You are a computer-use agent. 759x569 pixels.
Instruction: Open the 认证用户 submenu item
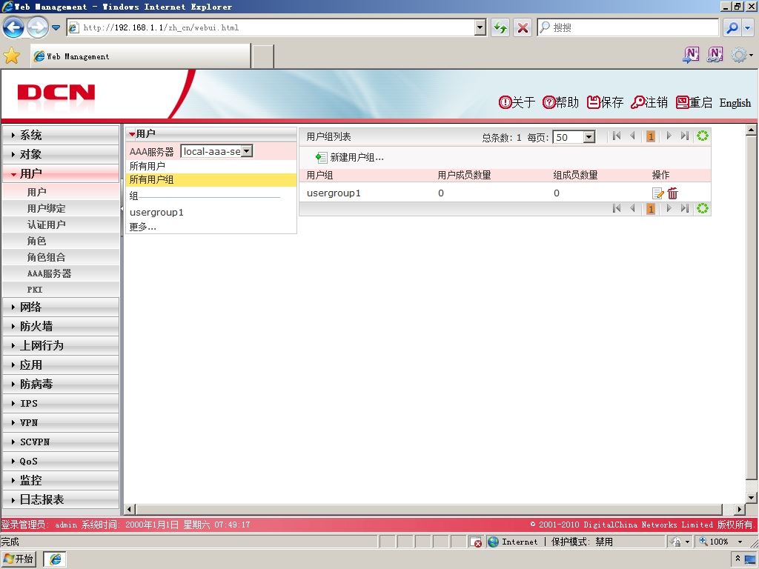pos(61,224)
